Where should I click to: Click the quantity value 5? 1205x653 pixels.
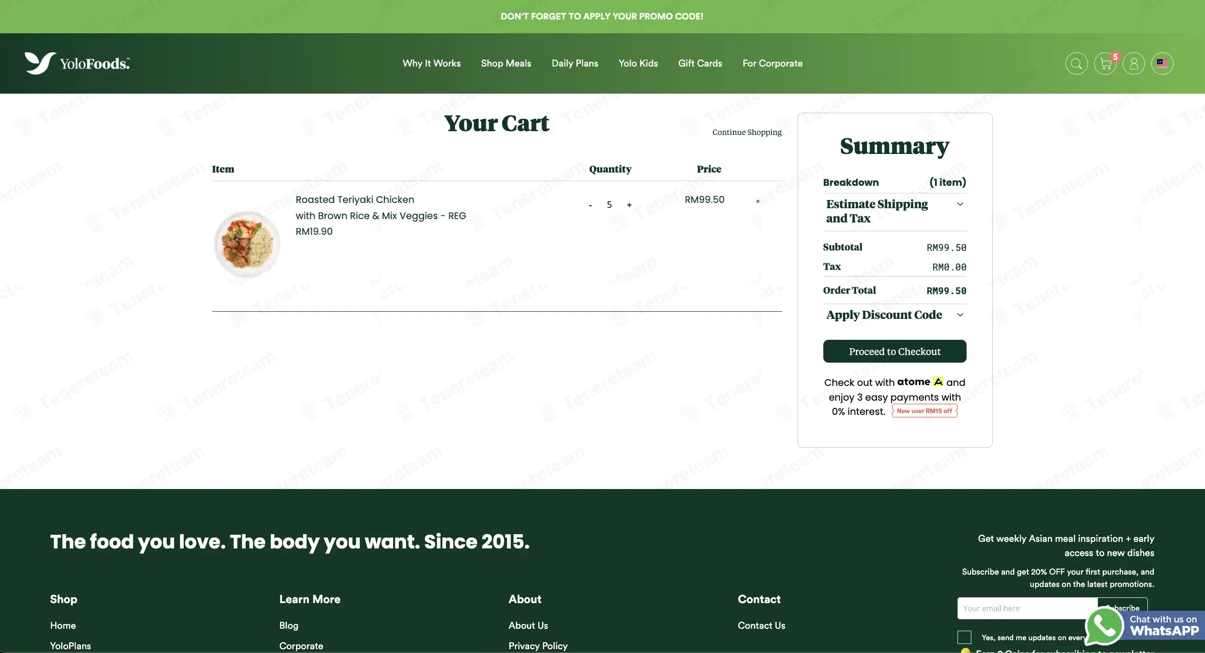(609, 204)
